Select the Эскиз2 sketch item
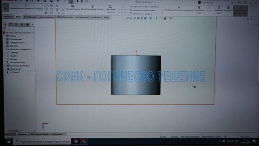The width and height of the screenshot is (259, 146). (x=13, y=72)
